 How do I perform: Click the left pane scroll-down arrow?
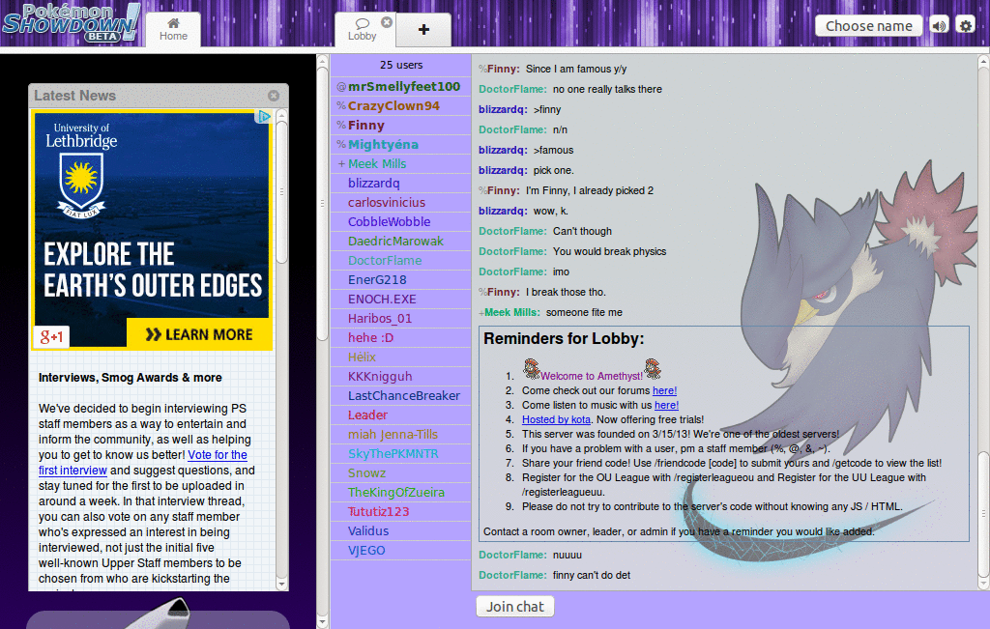tap(322, 622)
